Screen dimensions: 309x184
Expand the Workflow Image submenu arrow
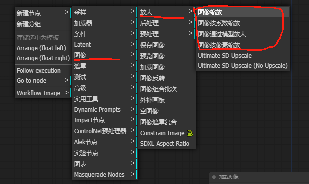pyautogui.click(x=67, y=93)
